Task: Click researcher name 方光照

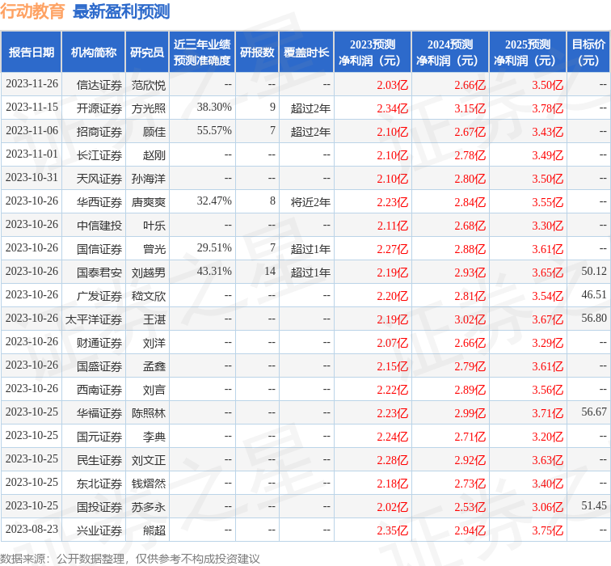Action: tap(149, 108)
